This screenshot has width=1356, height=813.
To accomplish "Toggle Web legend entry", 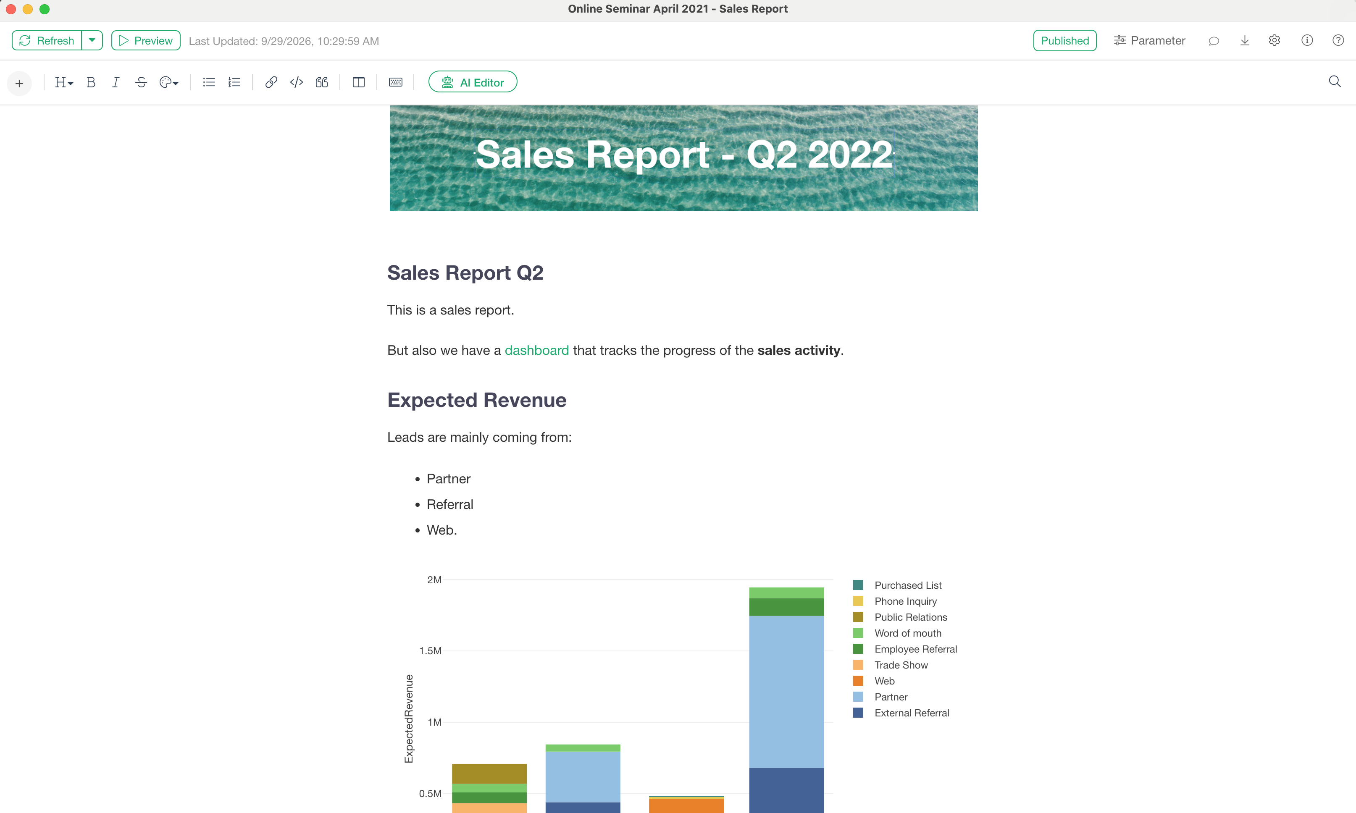I will (x=874, y=681).
